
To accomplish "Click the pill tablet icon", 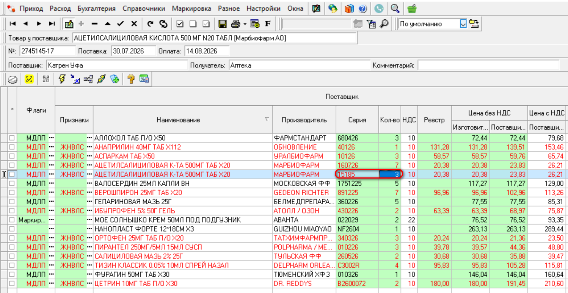I will (13, 79).
